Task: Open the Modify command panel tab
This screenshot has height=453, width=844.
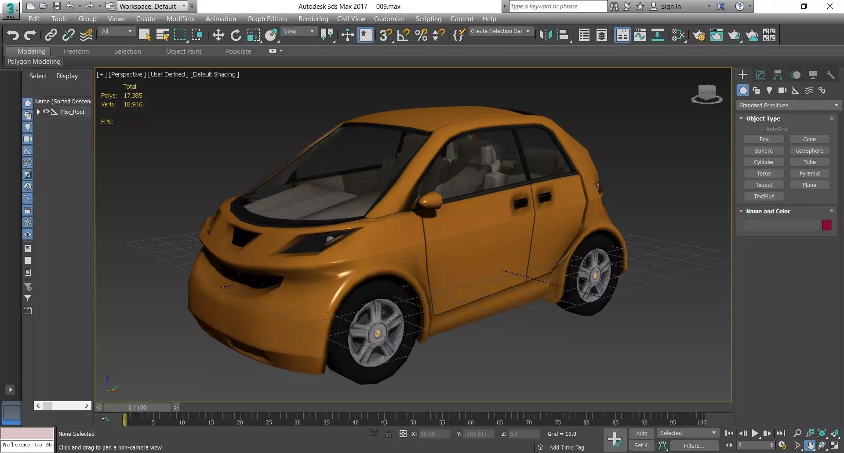Action: coord(760,75)
